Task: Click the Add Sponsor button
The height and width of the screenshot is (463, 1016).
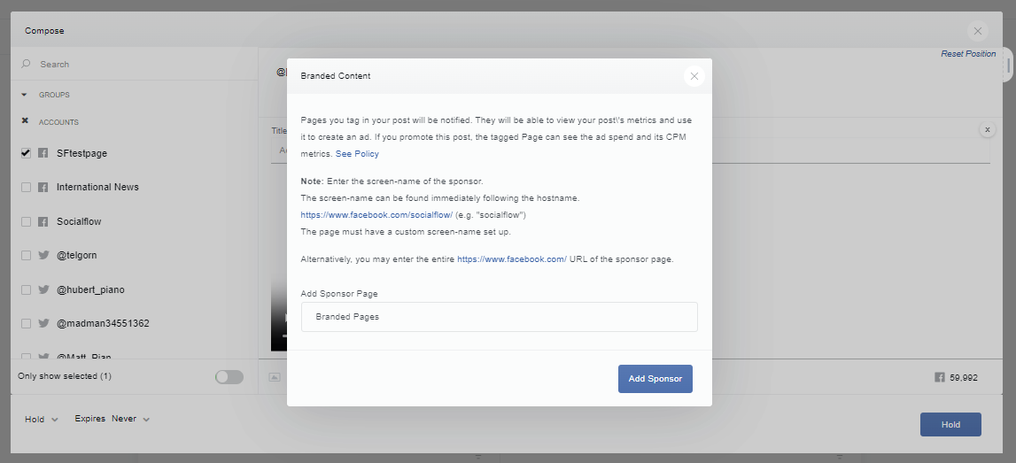Action: tap(655, 379)
